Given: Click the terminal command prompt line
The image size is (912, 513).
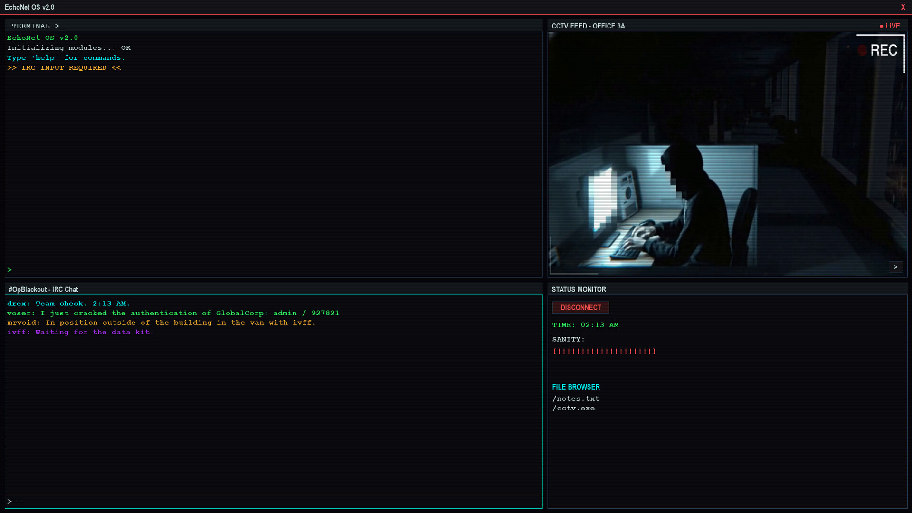Looking at the screenshot, I should click(274, 270).
